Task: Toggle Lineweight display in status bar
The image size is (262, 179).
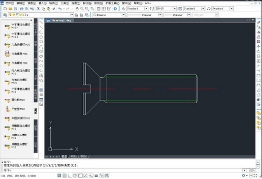Action: [x=96, y=176]
